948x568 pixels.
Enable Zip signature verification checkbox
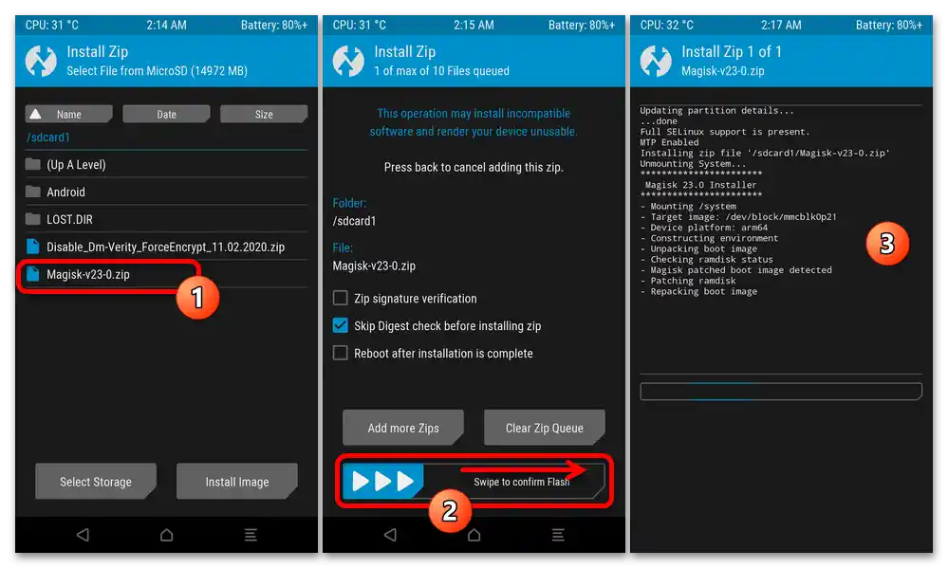point(341,298)
